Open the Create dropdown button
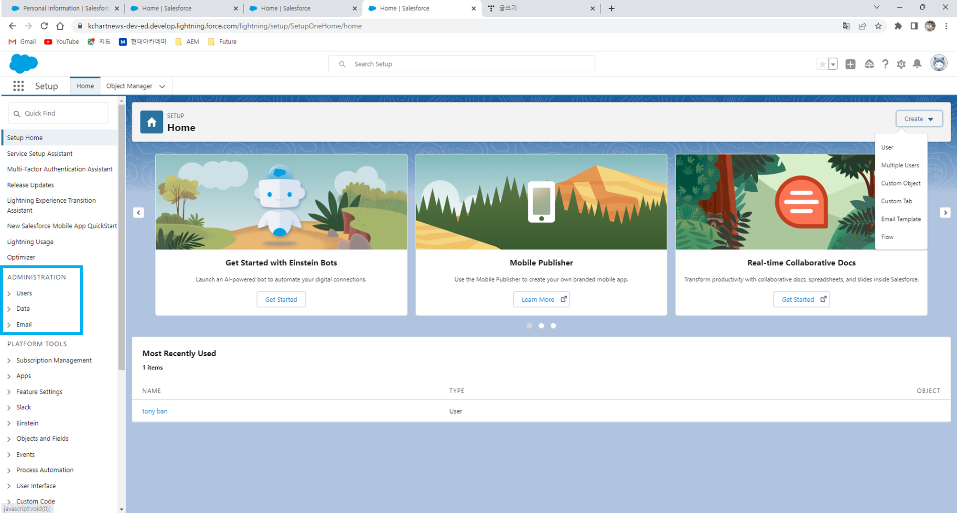Screen dimensions: 957x513 [919, 119]
